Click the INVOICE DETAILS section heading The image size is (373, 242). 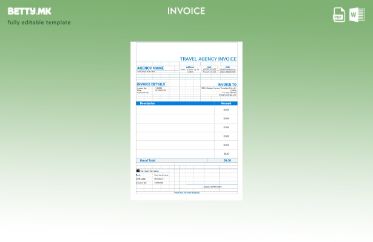[x=151, y=84]
